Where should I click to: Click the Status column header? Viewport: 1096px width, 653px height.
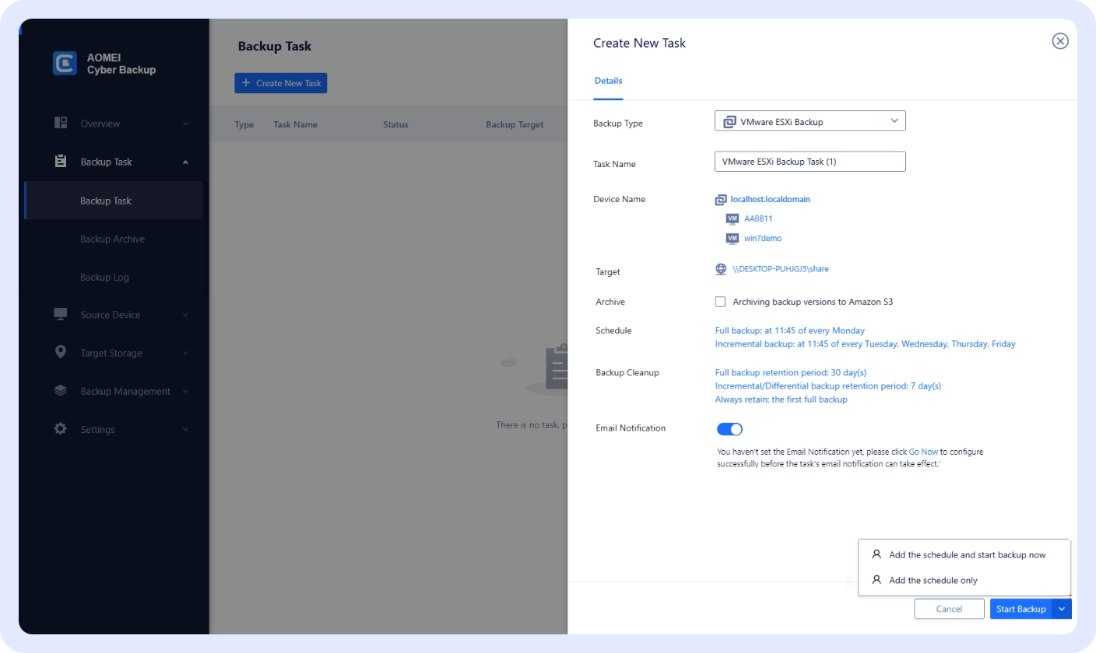coord(395,124)
